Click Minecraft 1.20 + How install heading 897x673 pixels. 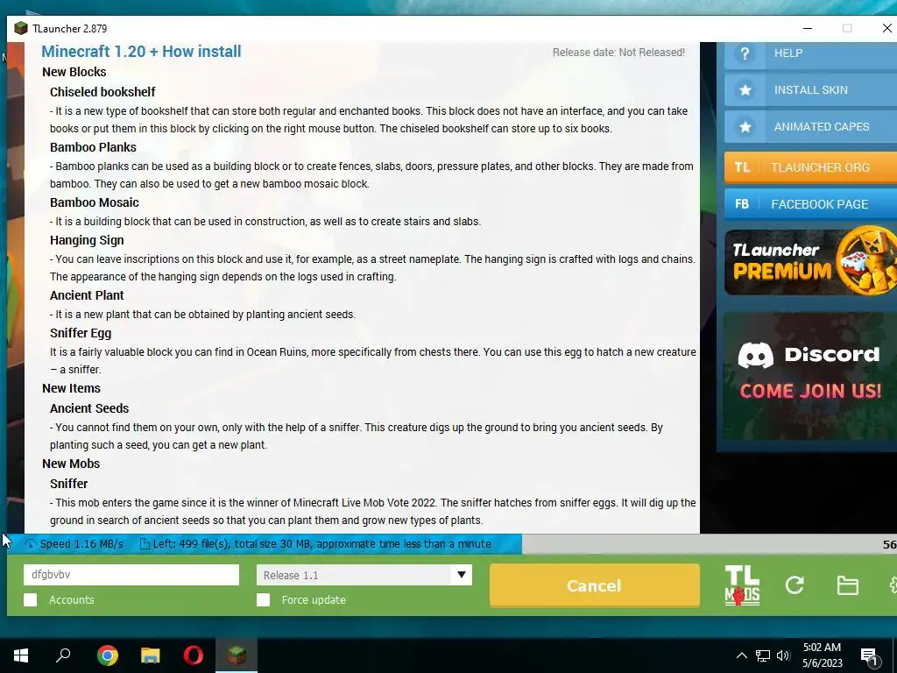click(x=141, y=52)
